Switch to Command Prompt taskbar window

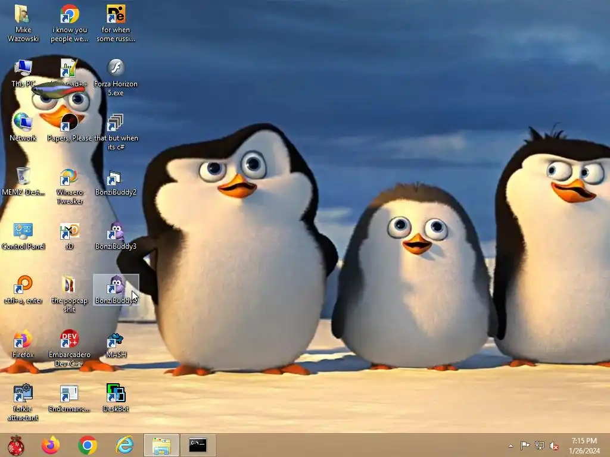tap(198, 445)
